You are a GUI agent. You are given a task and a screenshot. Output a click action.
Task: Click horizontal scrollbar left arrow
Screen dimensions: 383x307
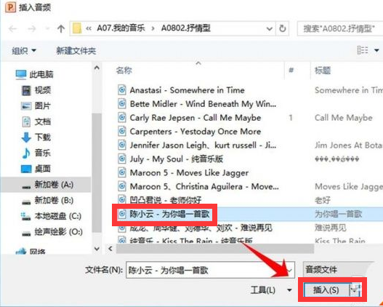110,249
